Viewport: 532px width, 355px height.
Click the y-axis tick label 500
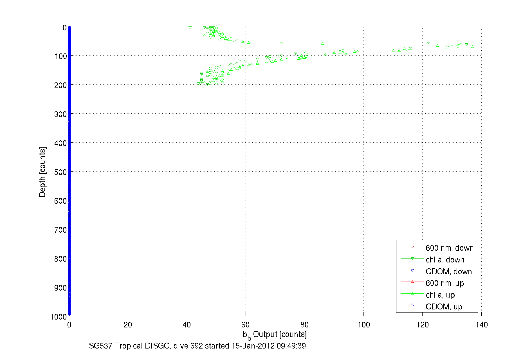point(60,172)
